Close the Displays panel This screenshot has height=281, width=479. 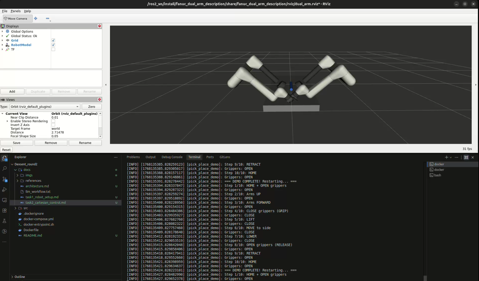click(99, 26)
